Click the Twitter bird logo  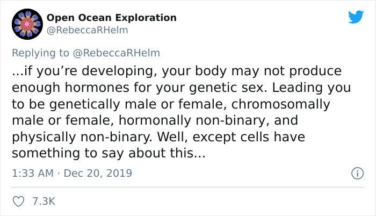(356, 17)
